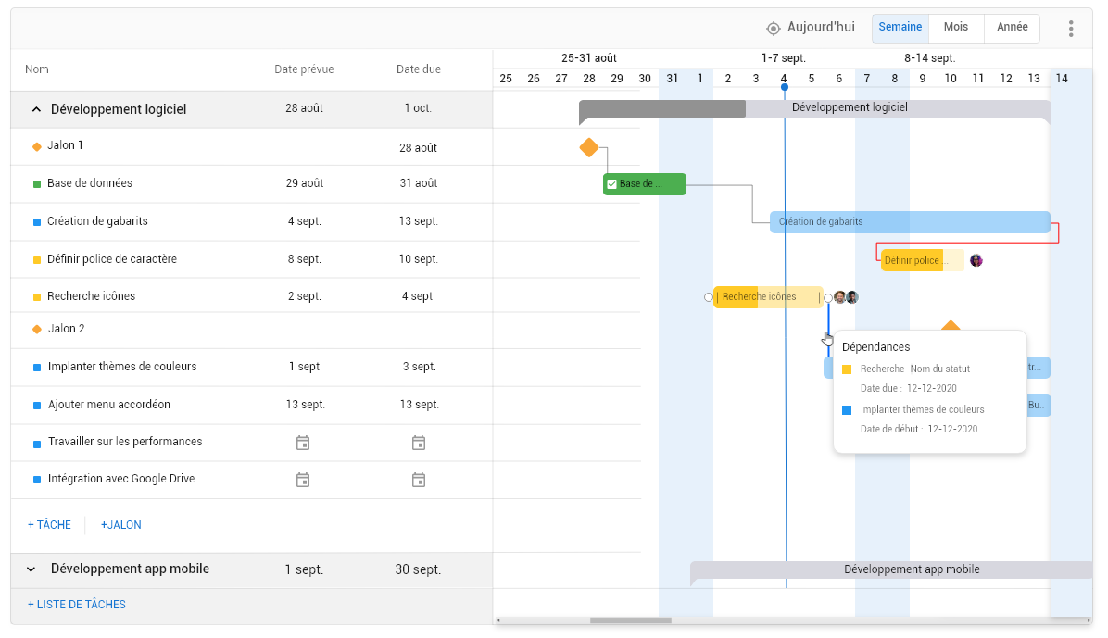Screen dimensions: 1108x638
Task: Expand the Développement app mobile group
Action: pyautogui.click(x=31, y=569)
